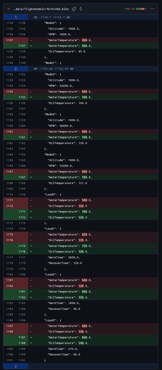Select added line number 1176

22,252
